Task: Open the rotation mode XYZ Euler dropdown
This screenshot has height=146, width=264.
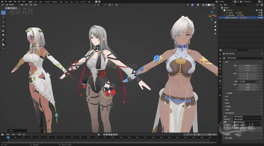Action: click(248, 81)
